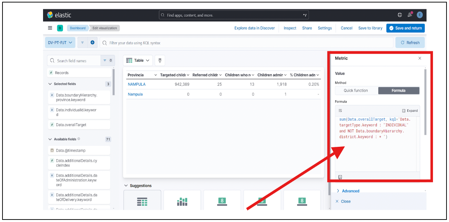Select the bar chart suggestion thumbnail
This screenshot has height=222, width=449.
[x=182, y=201]
